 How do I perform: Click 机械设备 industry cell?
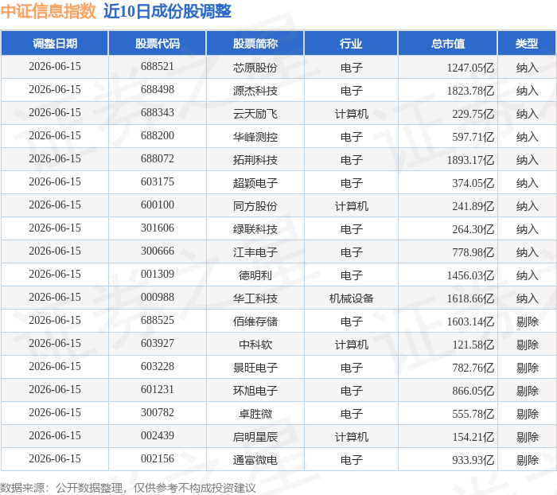point(351,298)
